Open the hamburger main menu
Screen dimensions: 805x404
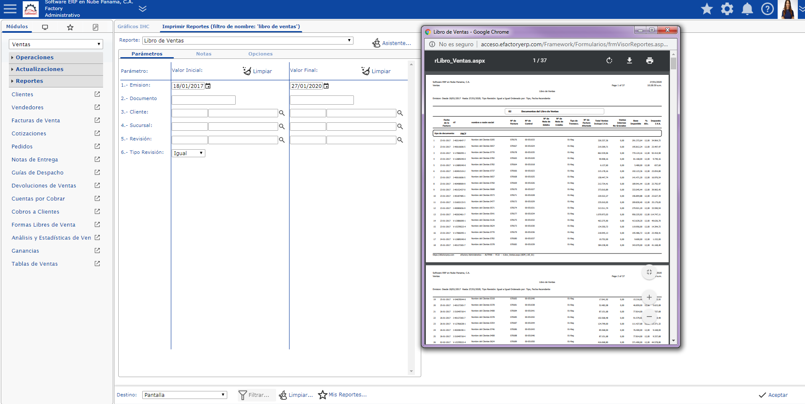coord(10,9)
